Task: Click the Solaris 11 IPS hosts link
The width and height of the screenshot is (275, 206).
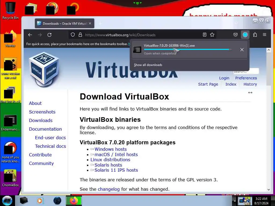Action: point(116,170)
